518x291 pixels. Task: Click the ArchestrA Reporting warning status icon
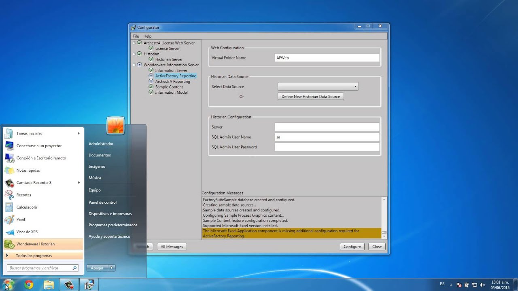click(x=151, y=81)
